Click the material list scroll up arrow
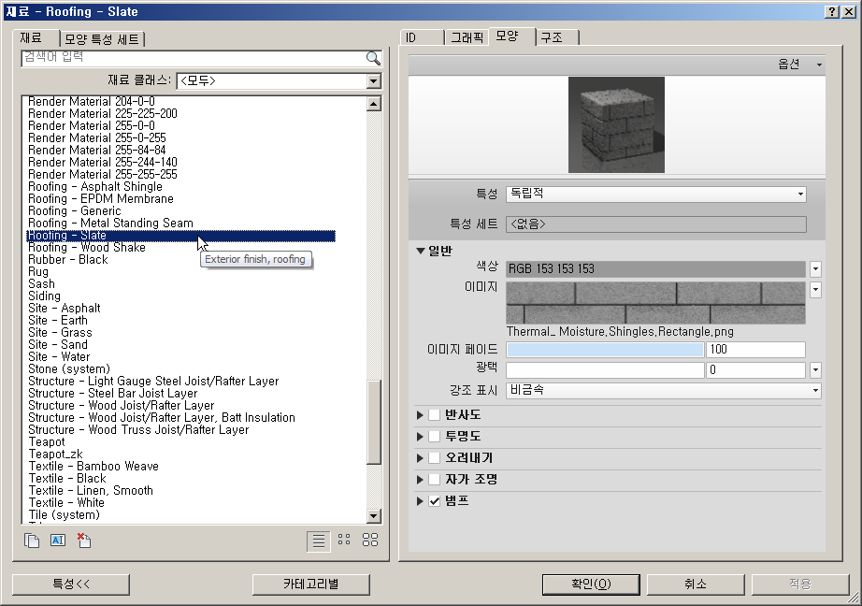Image resolution: width=862 pixels, height=606 pixels. (374, 104)
